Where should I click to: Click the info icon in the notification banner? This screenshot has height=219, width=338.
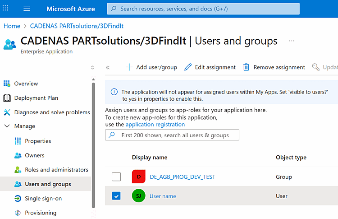[114, 92]
